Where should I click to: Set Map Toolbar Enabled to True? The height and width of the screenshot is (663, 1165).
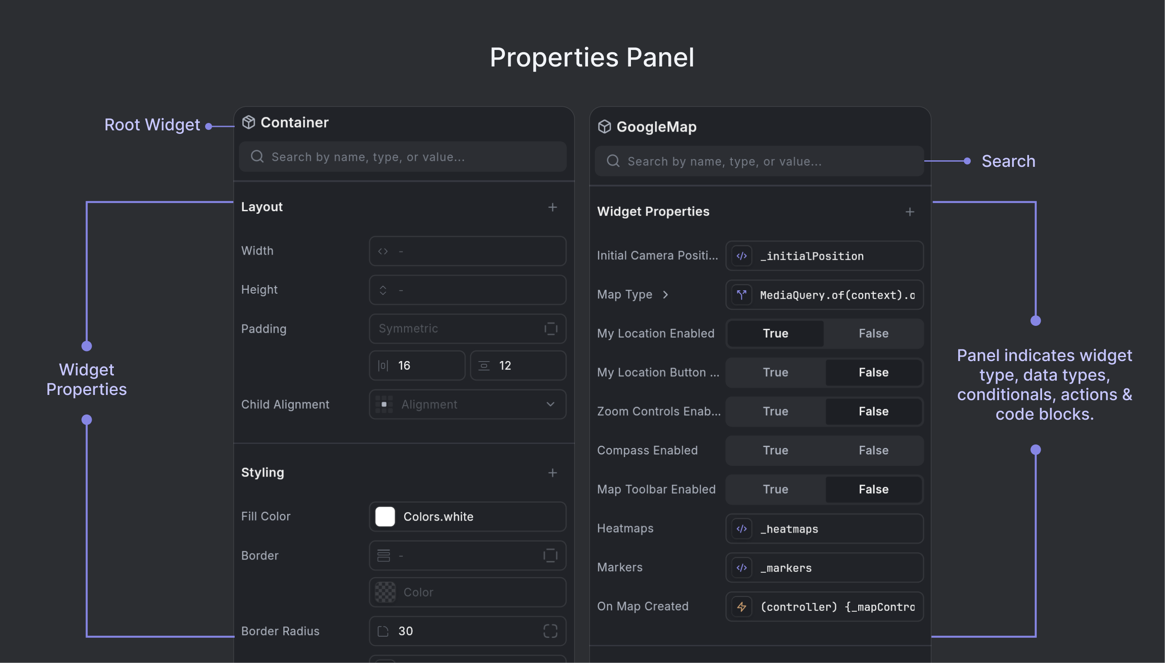(x=775, y=489)
